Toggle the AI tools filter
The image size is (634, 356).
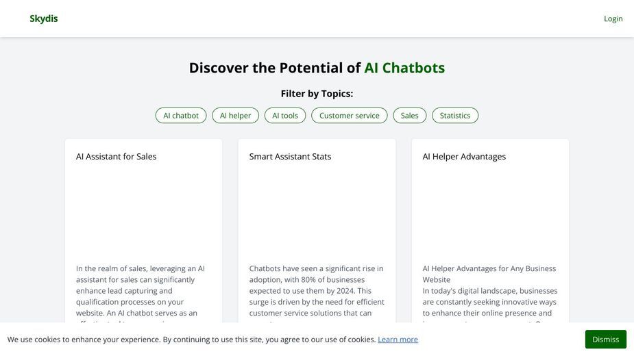point(285,116)
